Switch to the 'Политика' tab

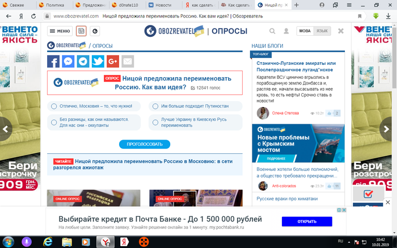[54, 5]
